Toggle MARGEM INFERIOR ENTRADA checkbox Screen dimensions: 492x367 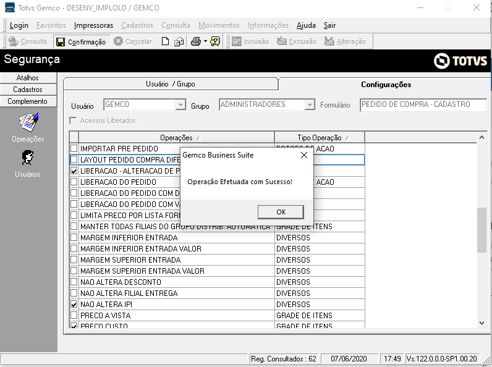point(74,237)
